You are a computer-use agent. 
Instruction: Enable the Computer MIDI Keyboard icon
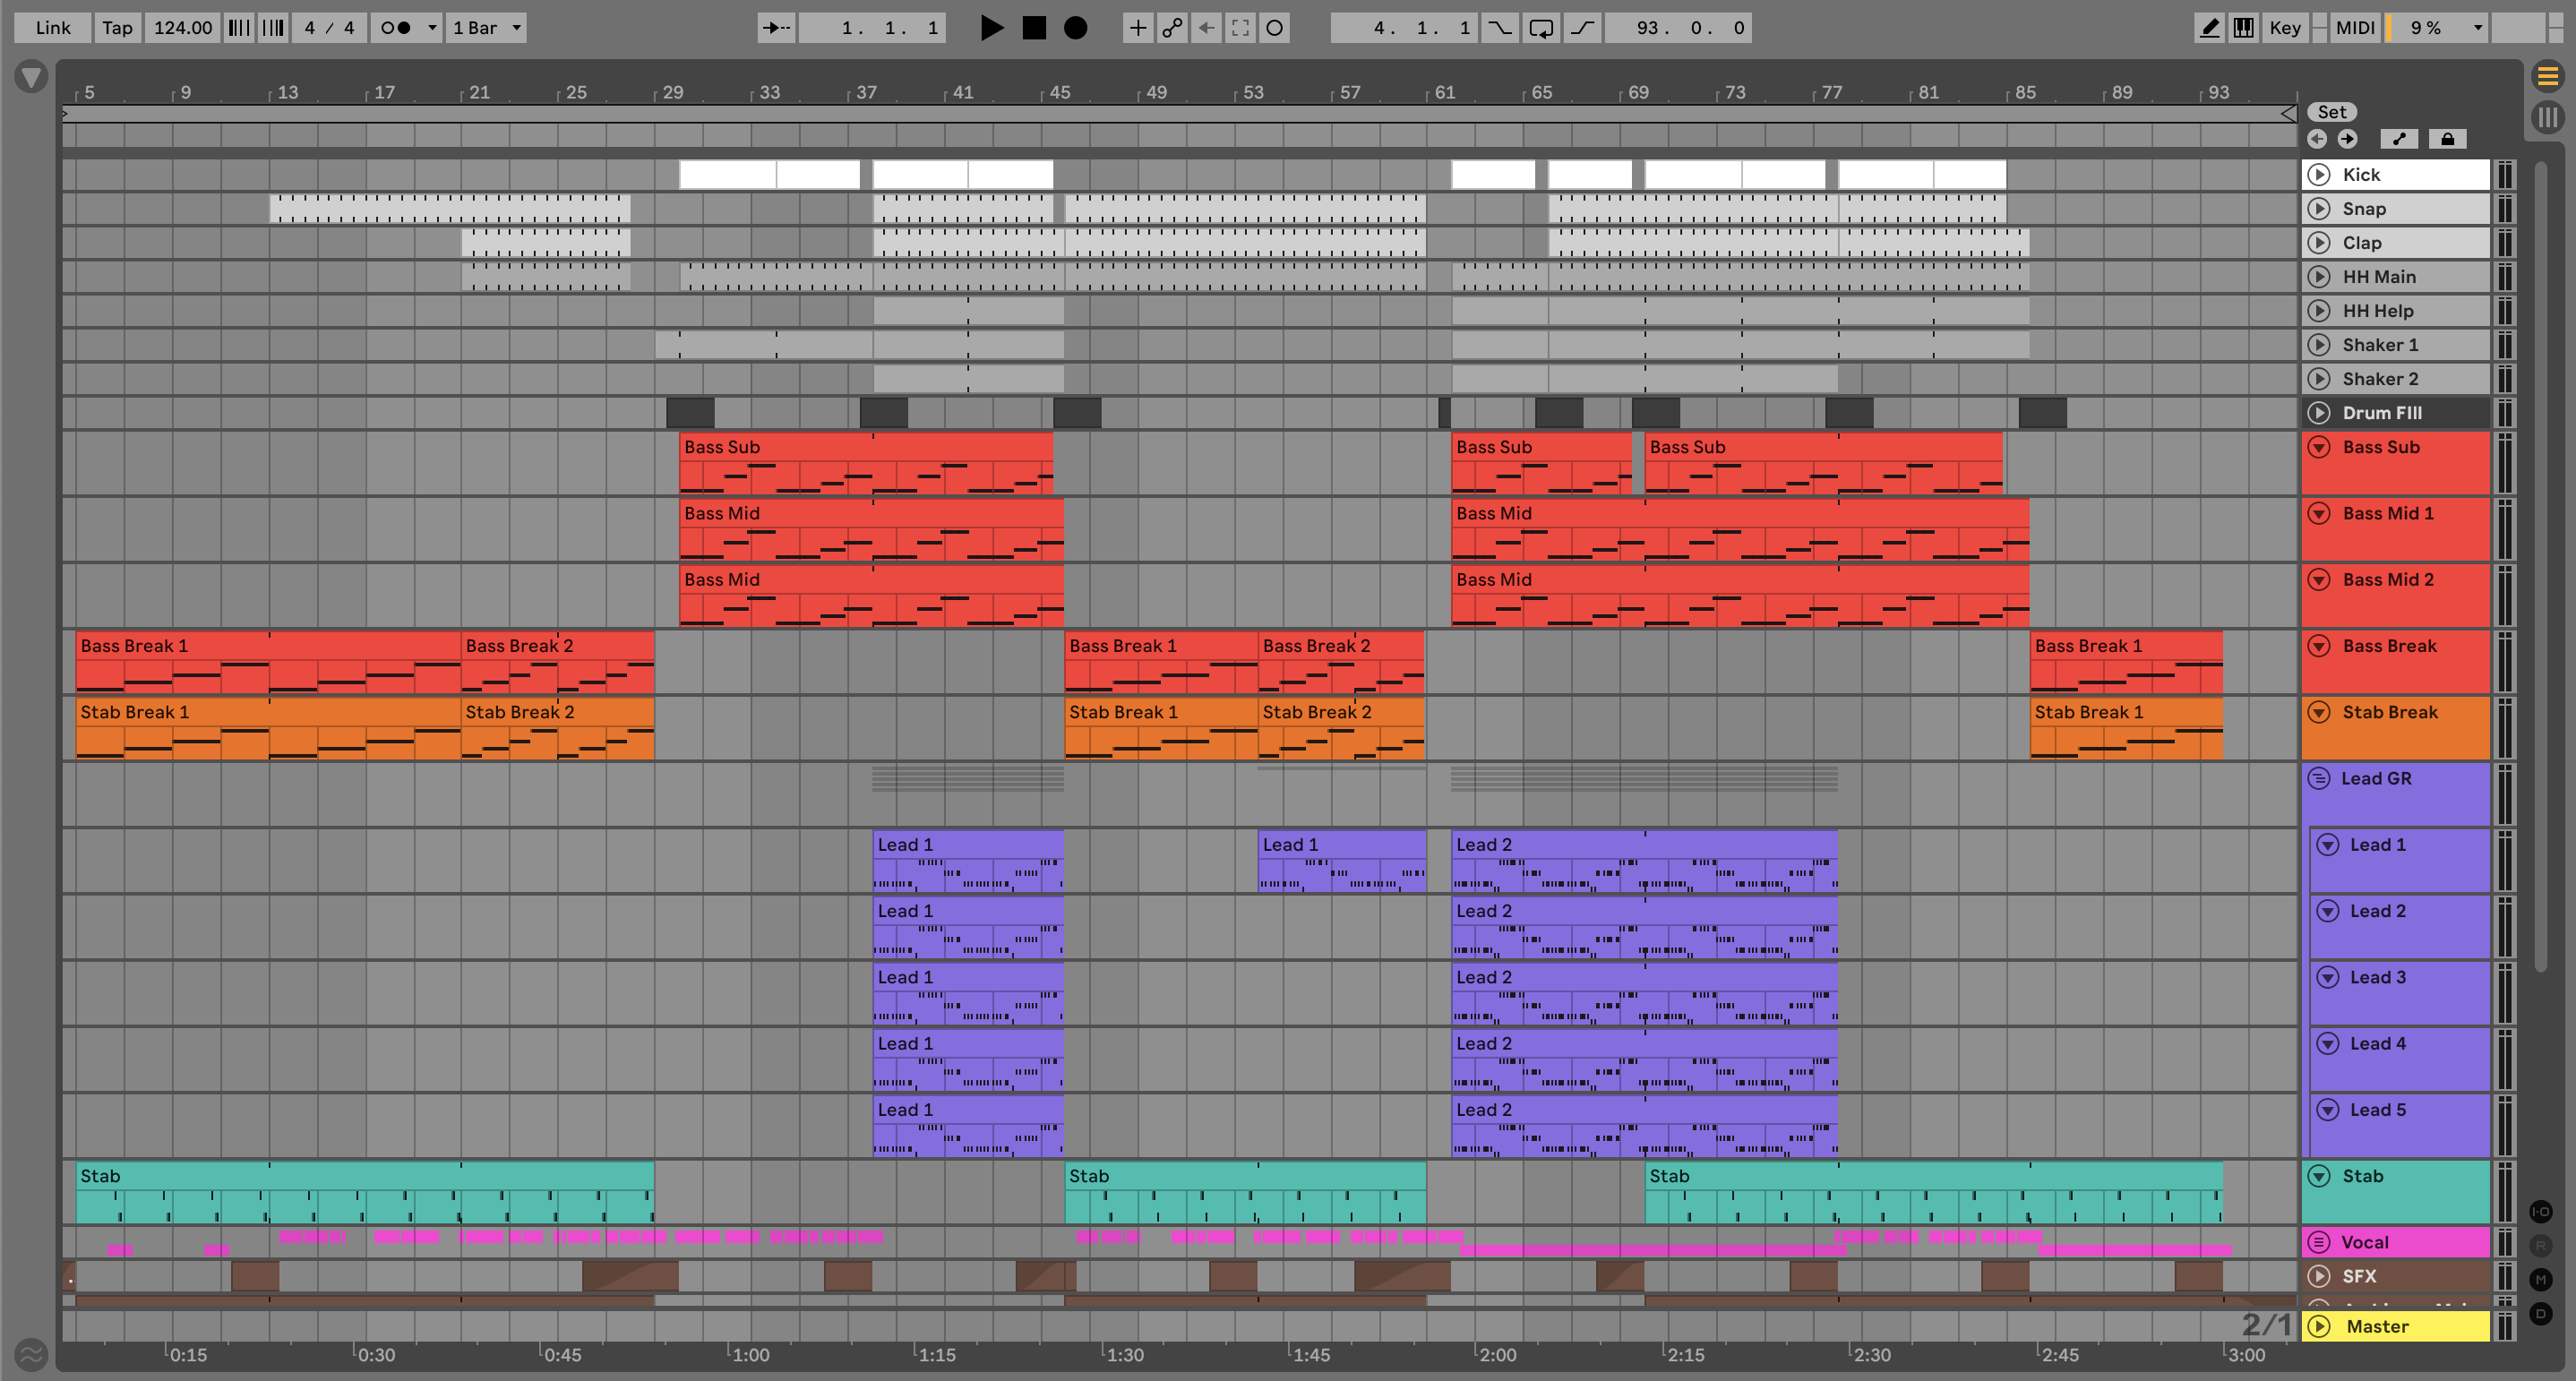tap(2244, 28)
